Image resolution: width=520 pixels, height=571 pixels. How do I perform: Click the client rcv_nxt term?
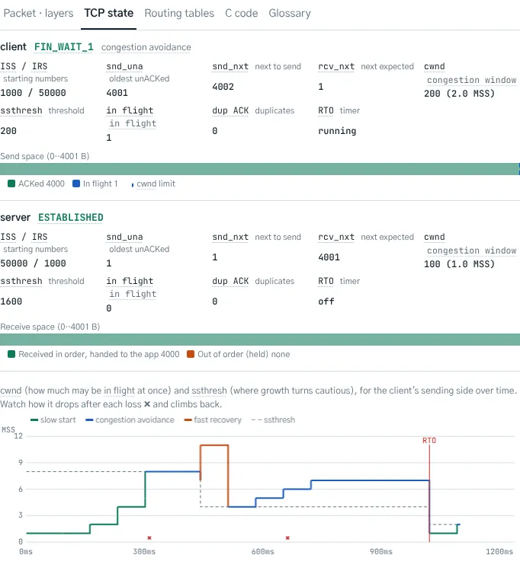click(x=335, y=66)
